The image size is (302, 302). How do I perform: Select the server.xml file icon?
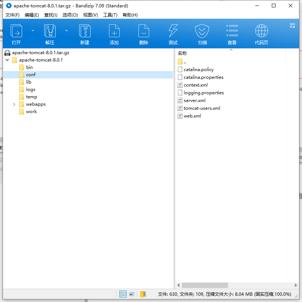point(180,100)
